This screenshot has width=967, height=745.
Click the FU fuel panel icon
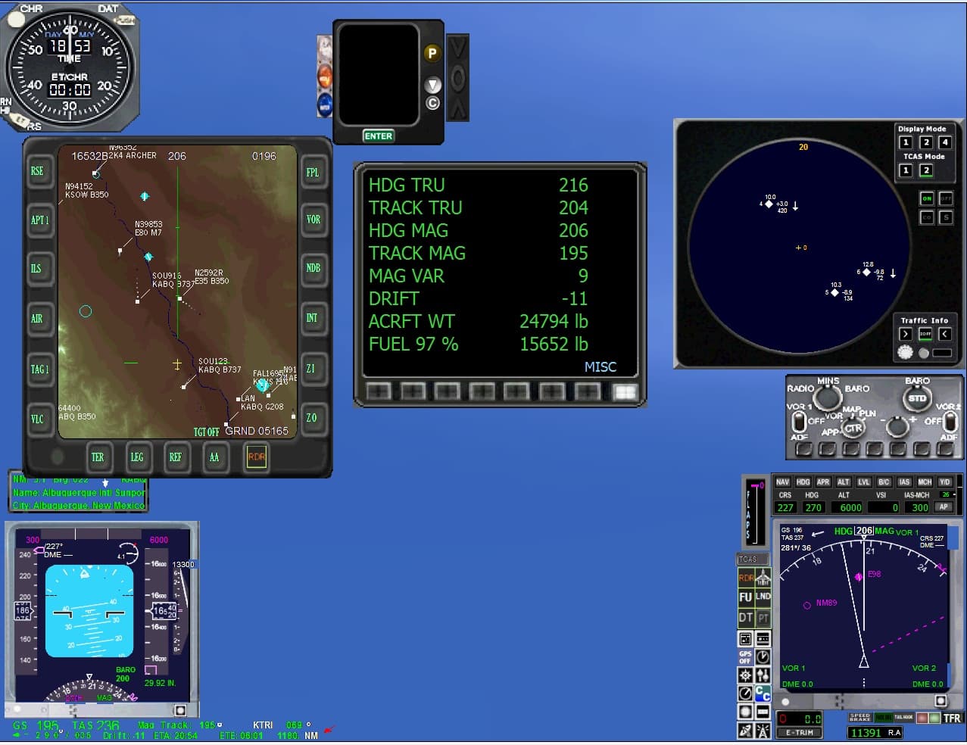(x=745, y=597)
